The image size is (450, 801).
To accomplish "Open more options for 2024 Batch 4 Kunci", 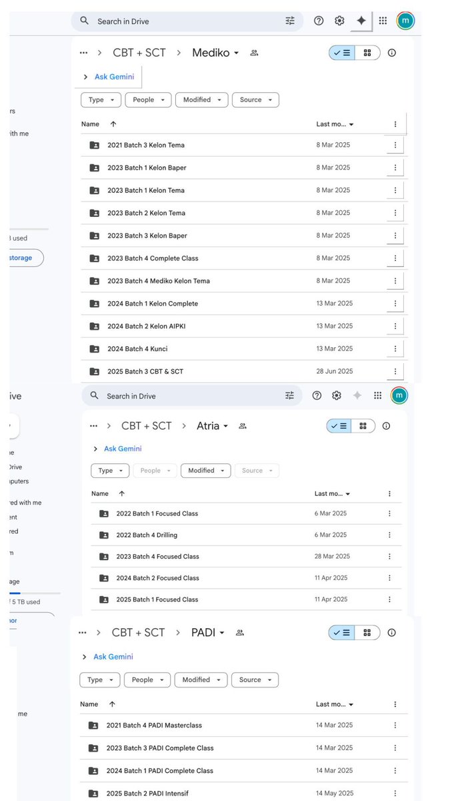I will click(x=395, y=348).
